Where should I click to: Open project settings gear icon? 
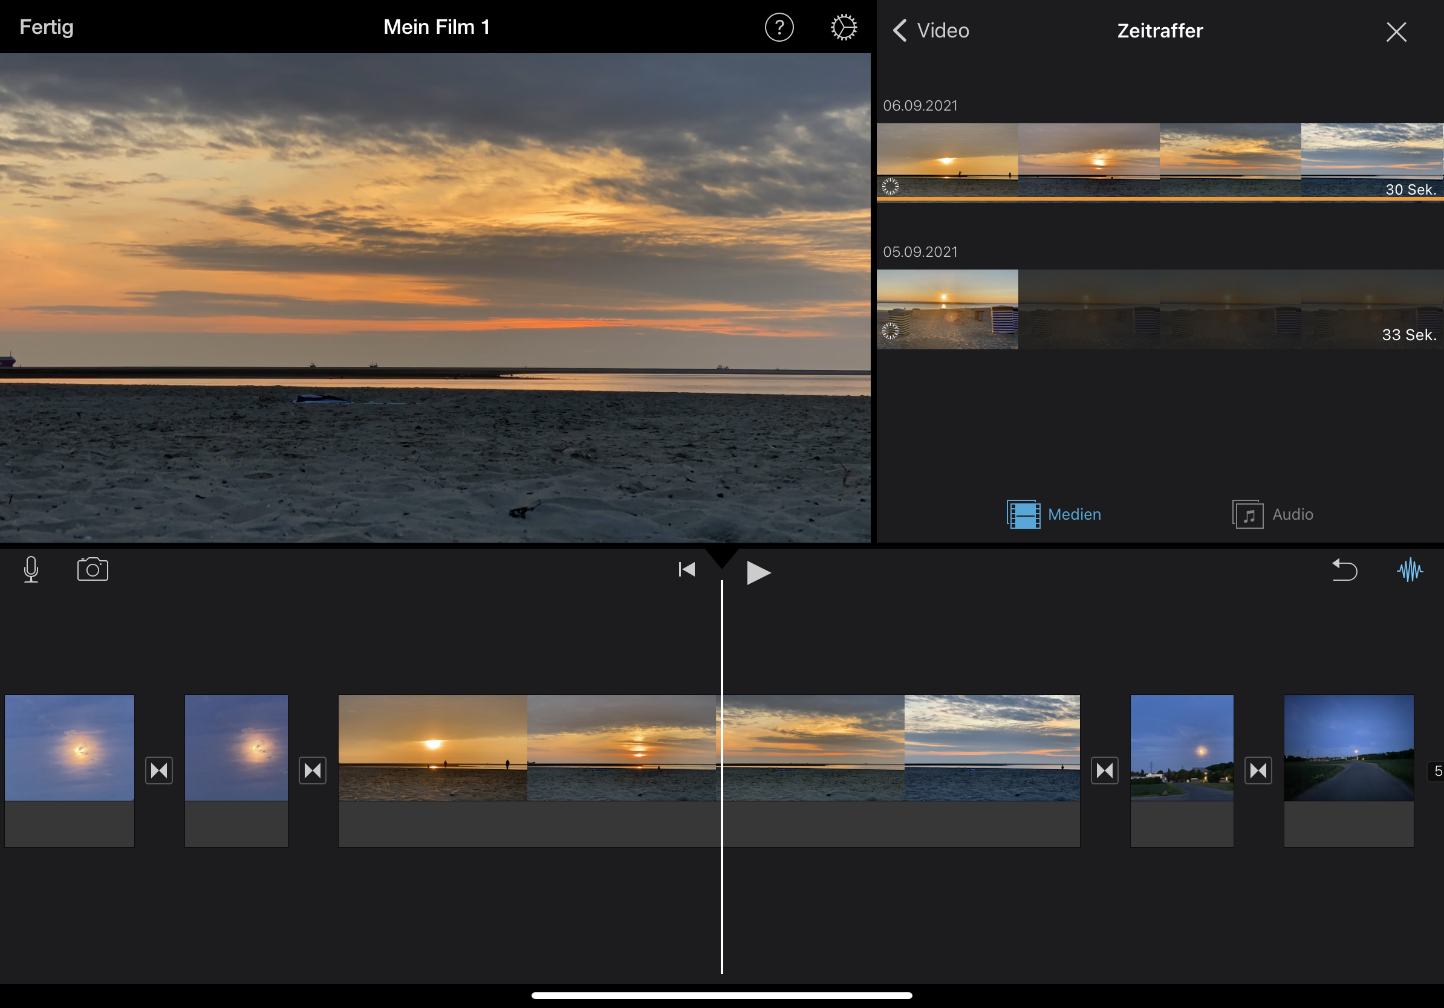click(843, 28)
